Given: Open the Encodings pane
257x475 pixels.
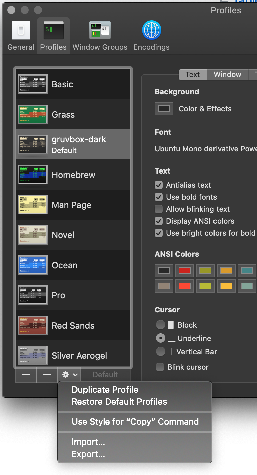Looking at the screenshot, I should pos(151,35).
